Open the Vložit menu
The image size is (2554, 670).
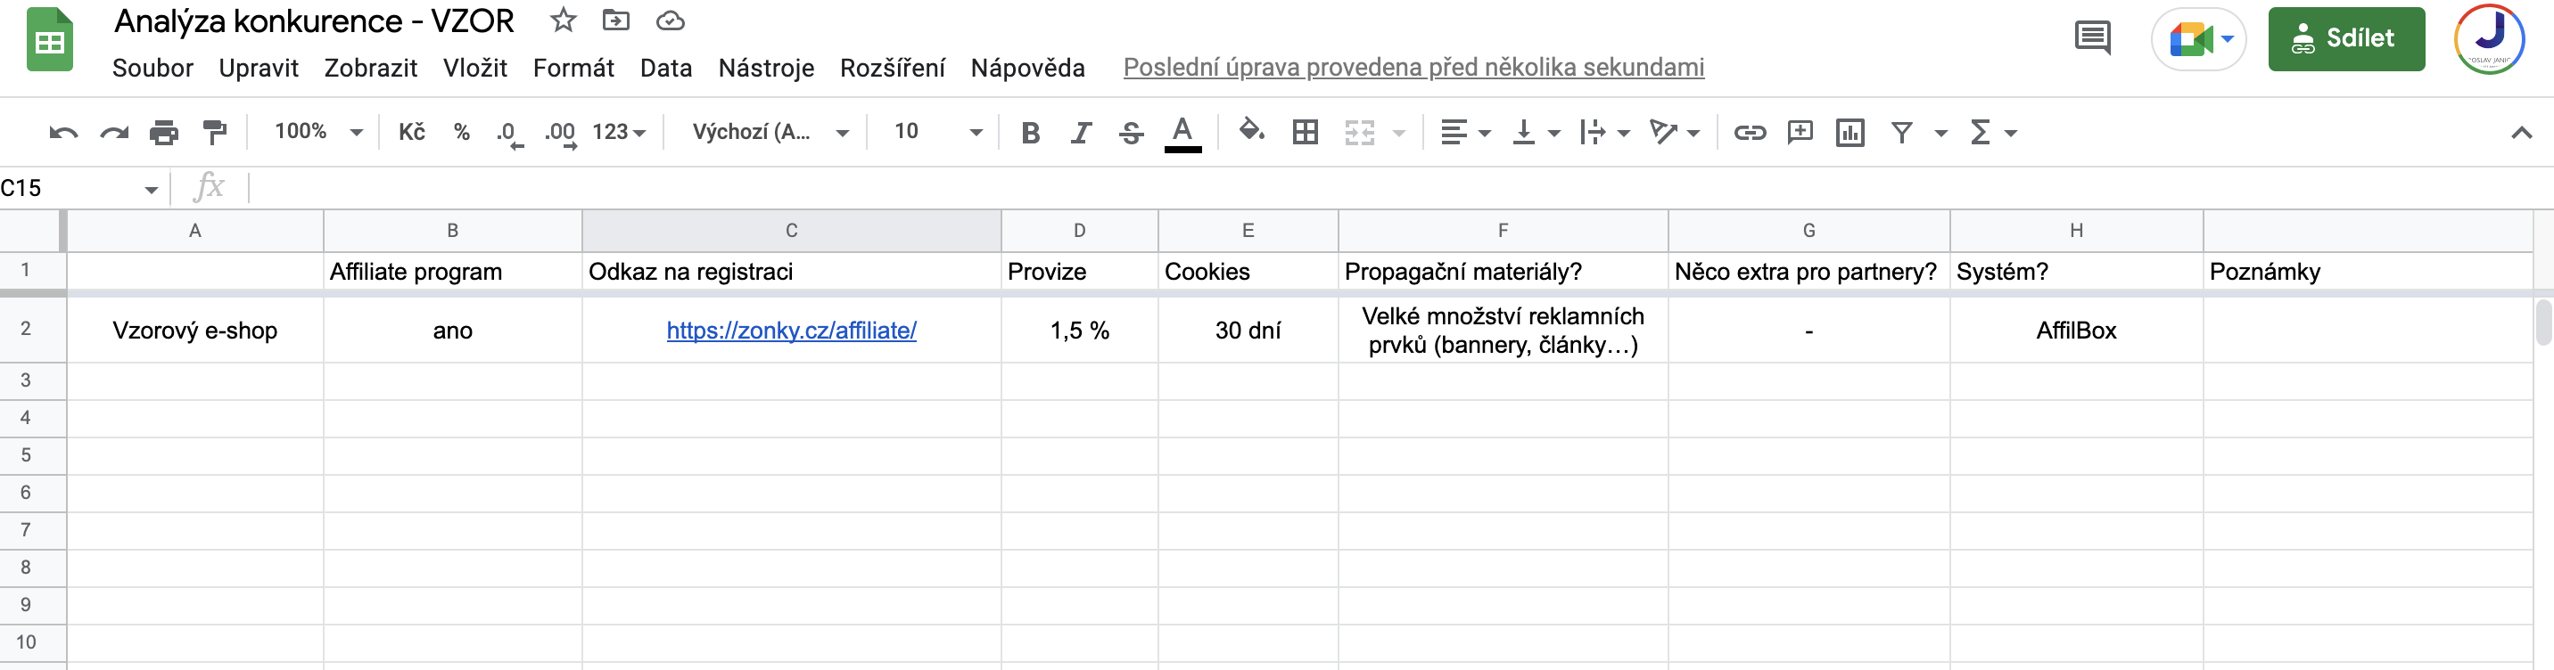point(475,68)
